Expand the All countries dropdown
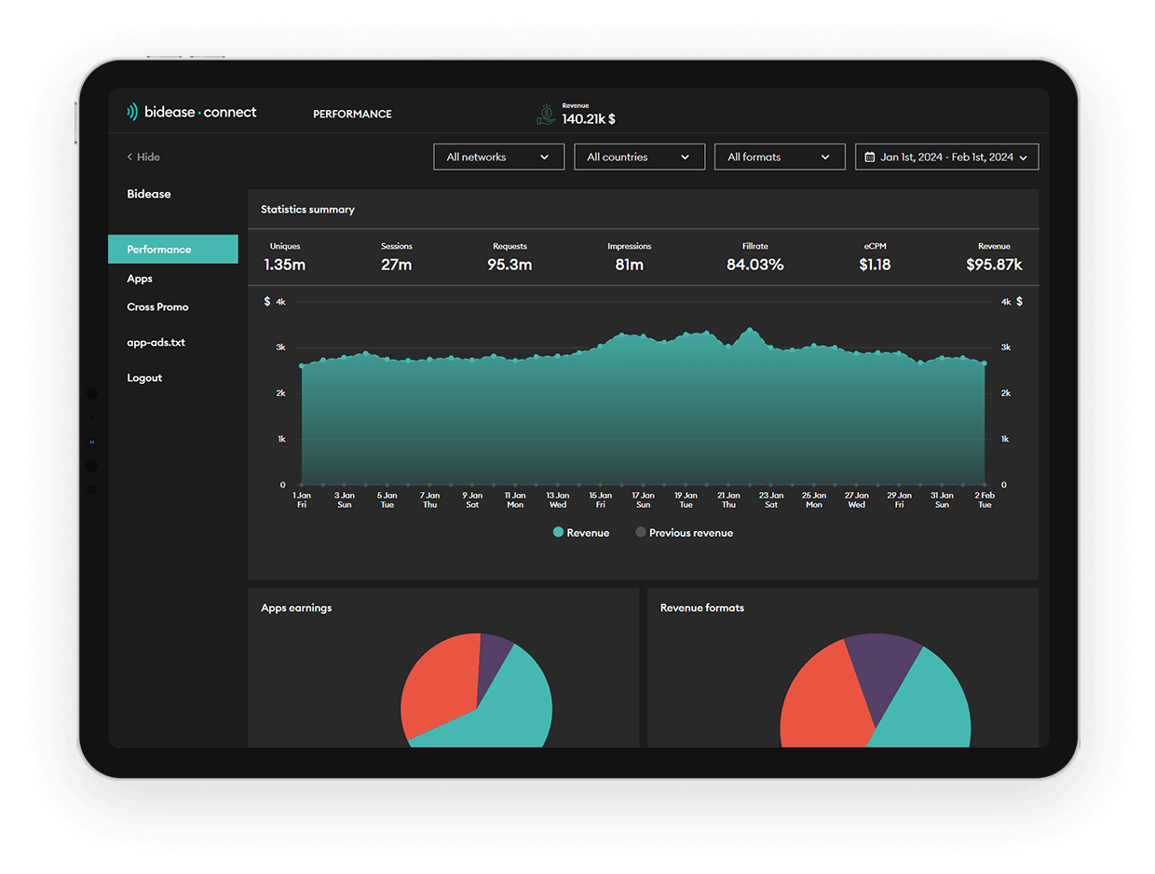 (639, 157)
